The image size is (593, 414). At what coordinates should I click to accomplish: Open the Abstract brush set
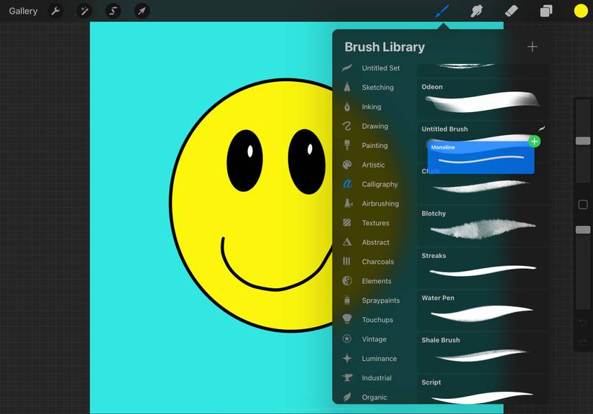pos(371,242)
